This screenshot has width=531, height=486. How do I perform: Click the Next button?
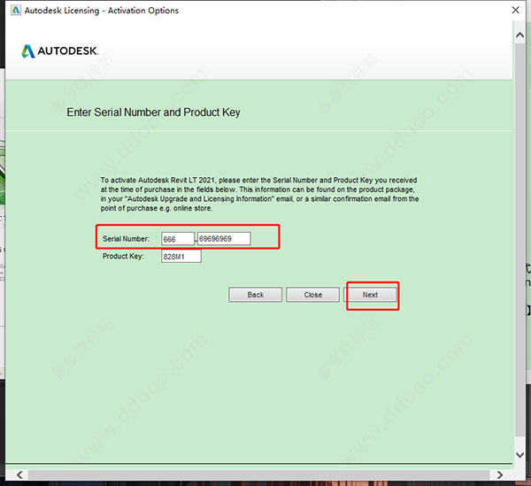pos(370,295)
